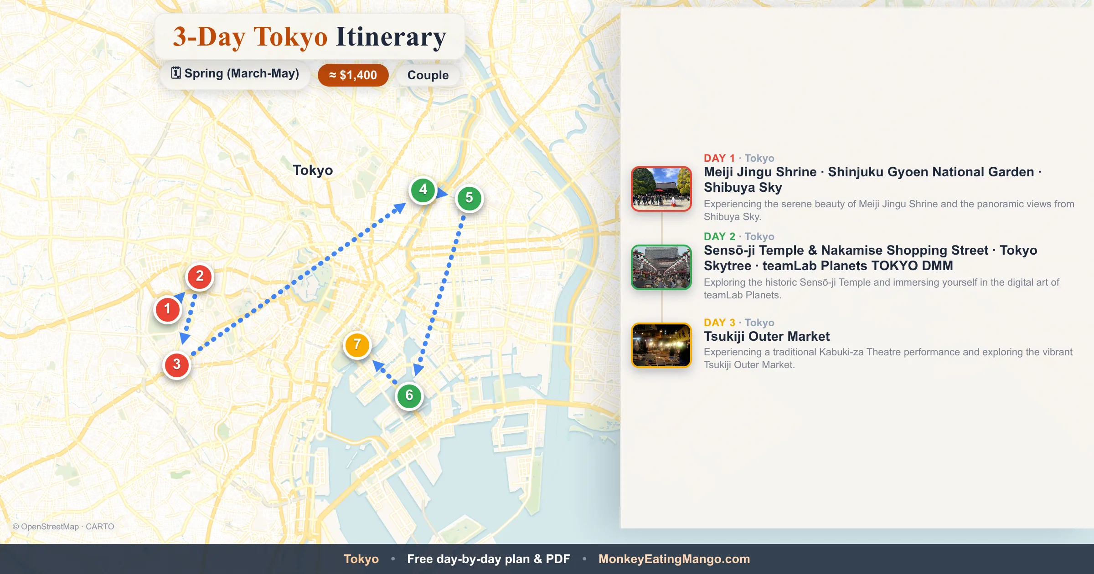Click the ≈ $1,400 budget badge
The image size is (1094, 574).
pyautogui.click(x=353, y=75)
